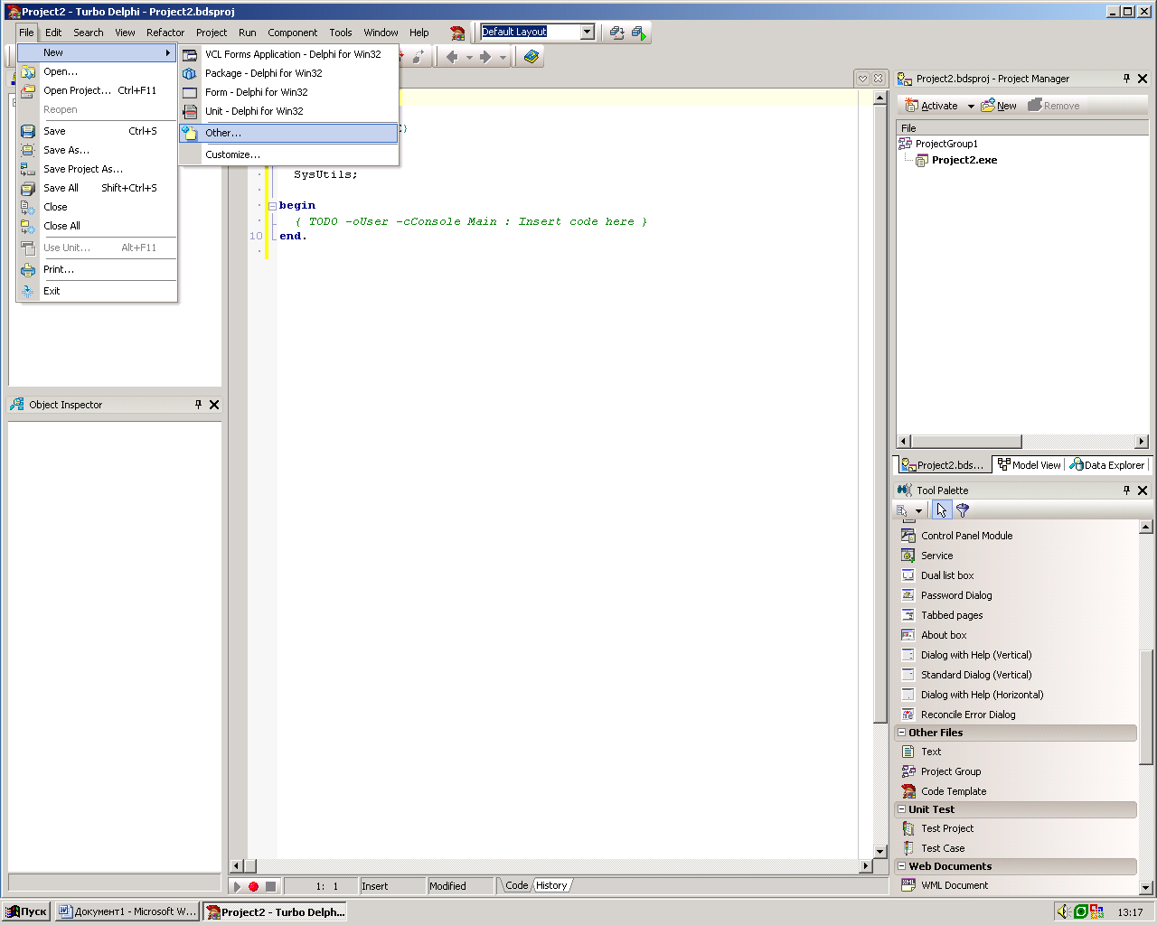Image resolution: width=1157 pixels, height=925 pixels.
Task: Click the macro Play button
Action: [238, 886]
